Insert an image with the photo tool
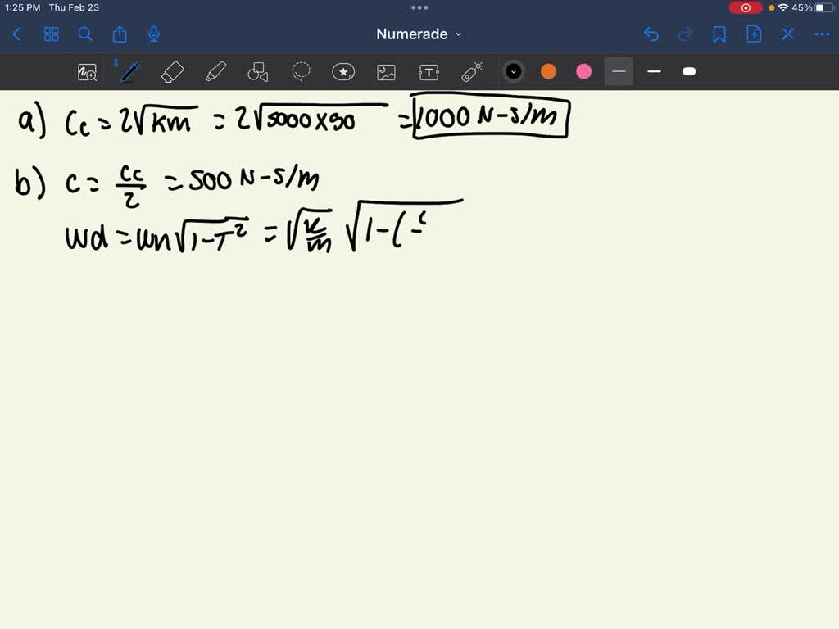The height and width of the screenshot is (629, 839). (386, 72)
